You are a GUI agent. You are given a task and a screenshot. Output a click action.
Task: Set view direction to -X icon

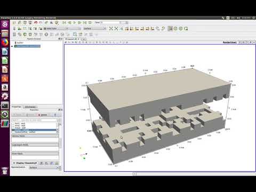tap(132, 28)
